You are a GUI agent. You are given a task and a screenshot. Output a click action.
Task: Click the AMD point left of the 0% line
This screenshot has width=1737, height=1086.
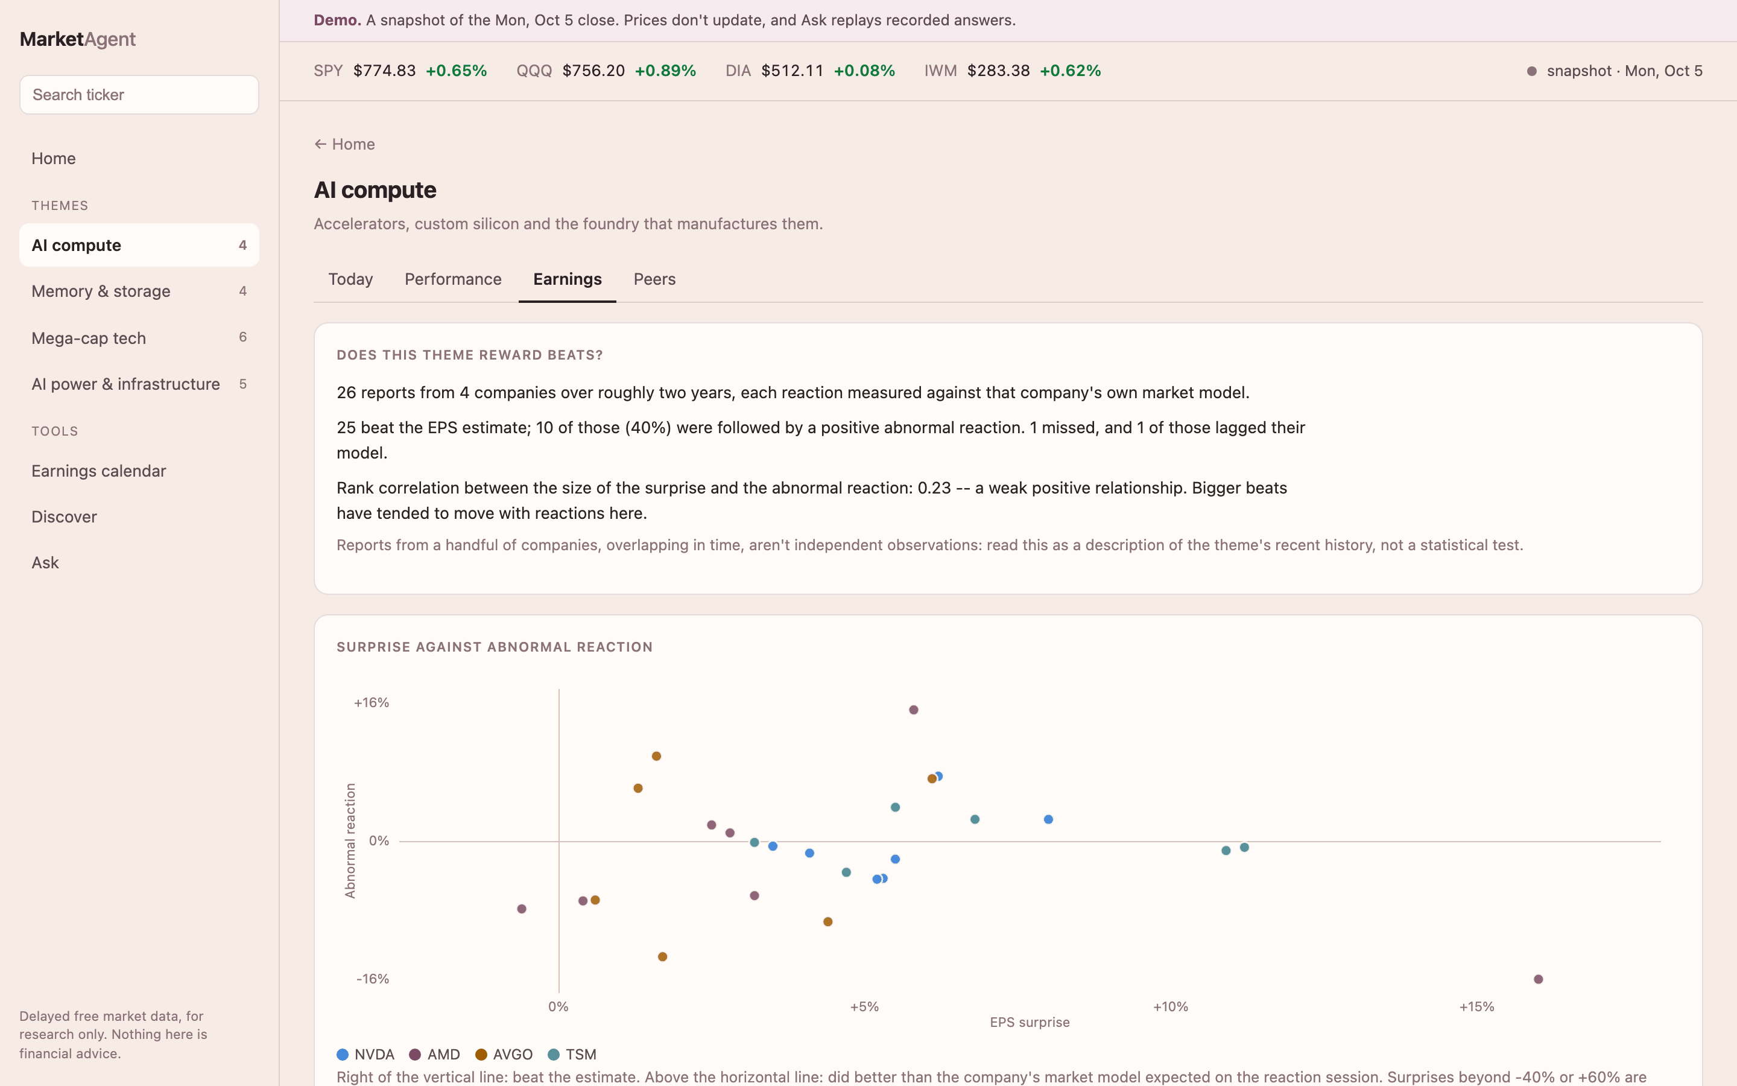pos(522,909)
